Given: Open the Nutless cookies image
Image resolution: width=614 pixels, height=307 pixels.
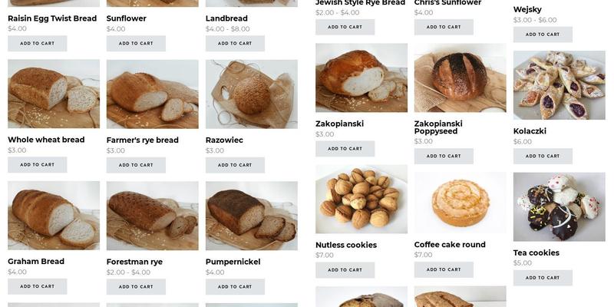Looking at the screenshot, I should coord(361,200).
